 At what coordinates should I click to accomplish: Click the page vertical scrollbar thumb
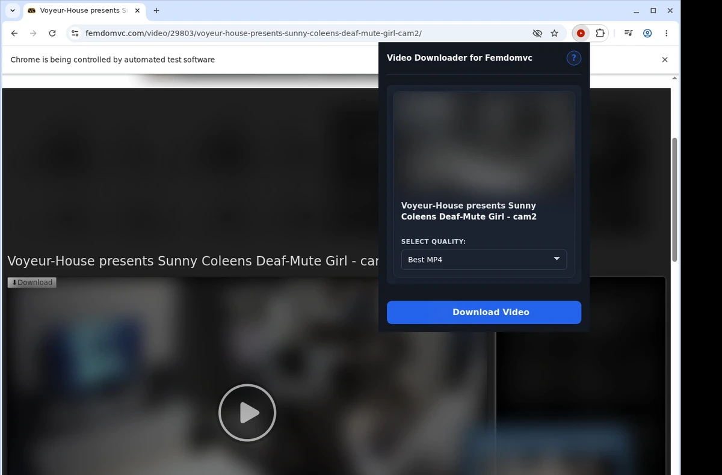[x=674, y=200]
